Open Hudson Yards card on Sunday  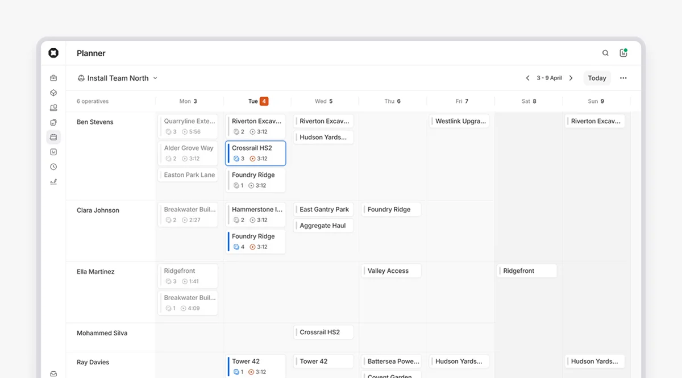click(x=595, y=361)
